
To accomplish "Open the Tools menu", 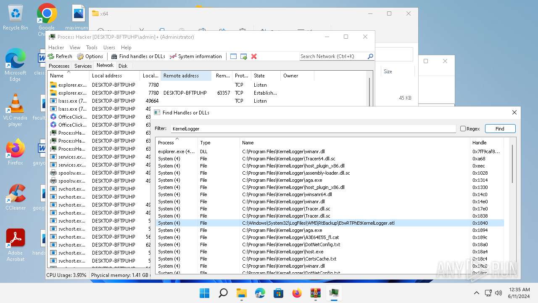I will click(x=92, y=48).
